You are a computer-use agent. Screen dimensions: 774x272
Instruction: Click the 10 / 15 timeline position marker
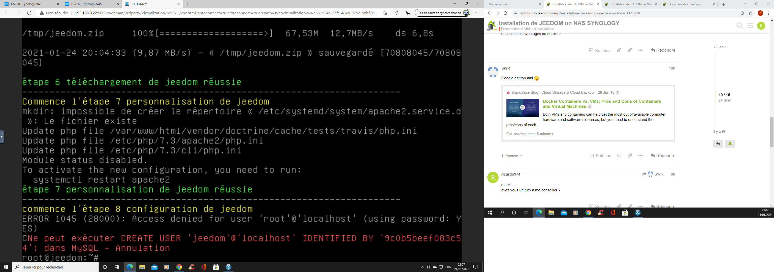(724, 95)
